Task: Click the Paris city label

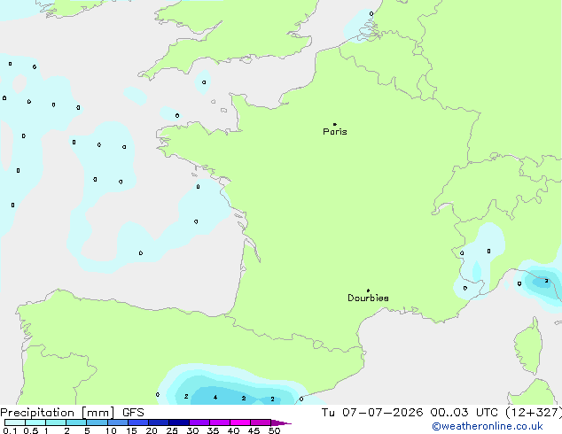Action: pos(335,131)
